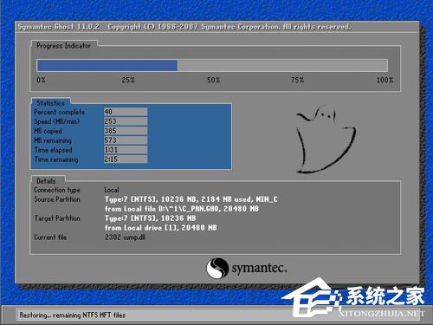Click the Time remaining label
Screen dimensions: 433x325
[56, 159]
